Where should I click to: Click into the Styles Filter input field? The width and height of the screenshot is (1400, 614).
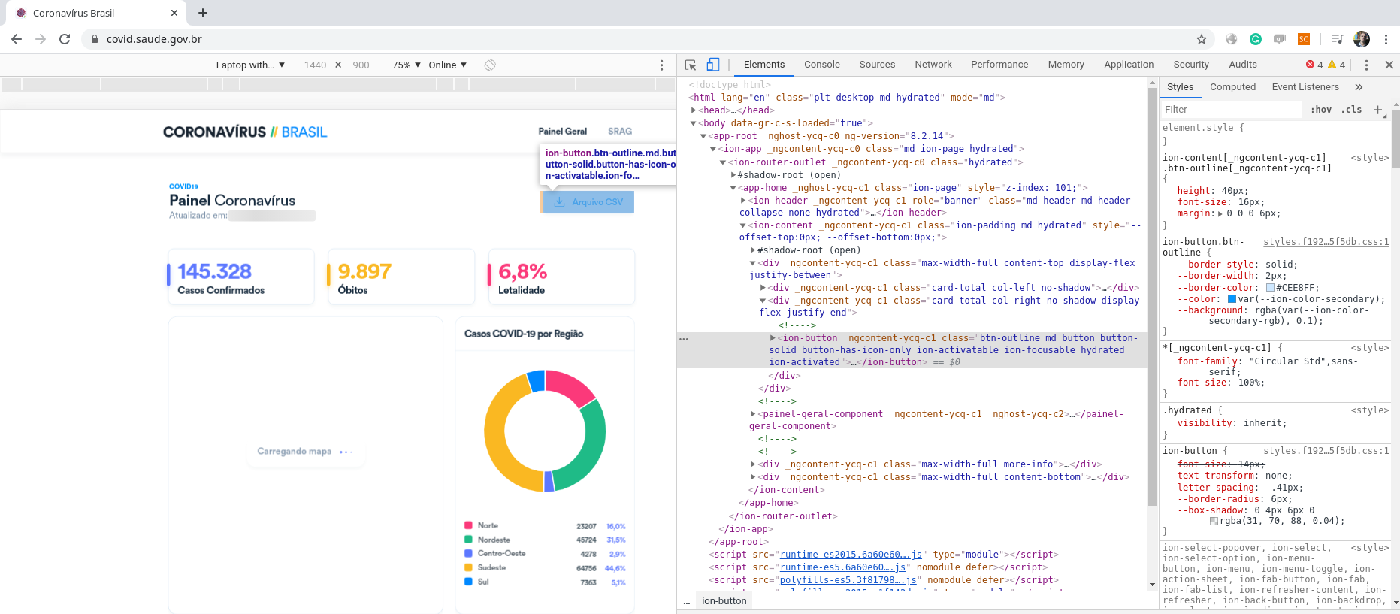click(1229, 110)
